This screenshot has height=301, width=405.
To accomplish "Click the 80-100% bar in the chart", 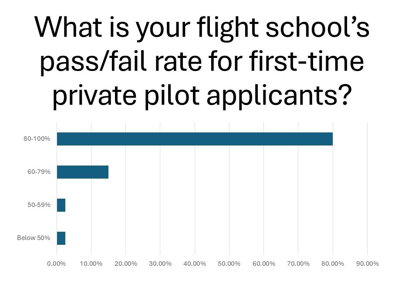I will (x=195, y=139).
